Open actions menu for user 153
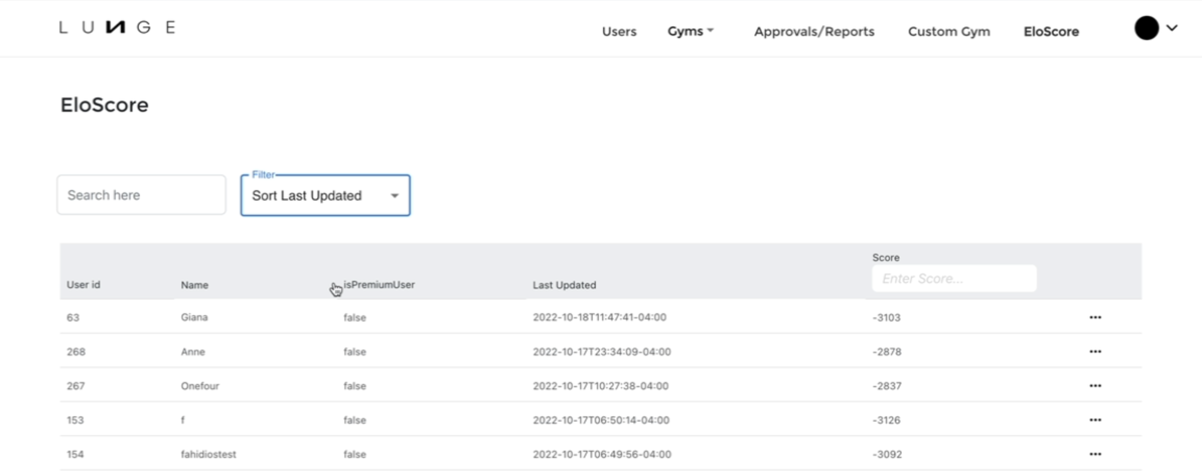The width and height of the screenshot is (1202, 472). tap(1095, 420)
